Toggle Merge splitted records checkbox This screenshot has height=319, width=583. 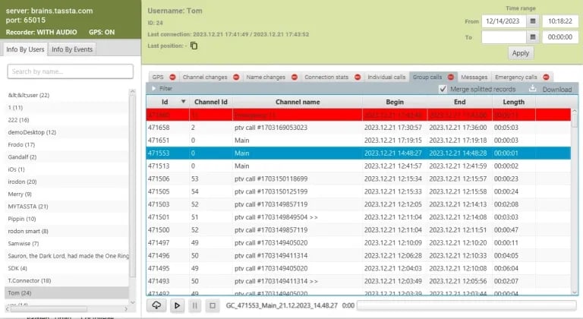[443, 89]
